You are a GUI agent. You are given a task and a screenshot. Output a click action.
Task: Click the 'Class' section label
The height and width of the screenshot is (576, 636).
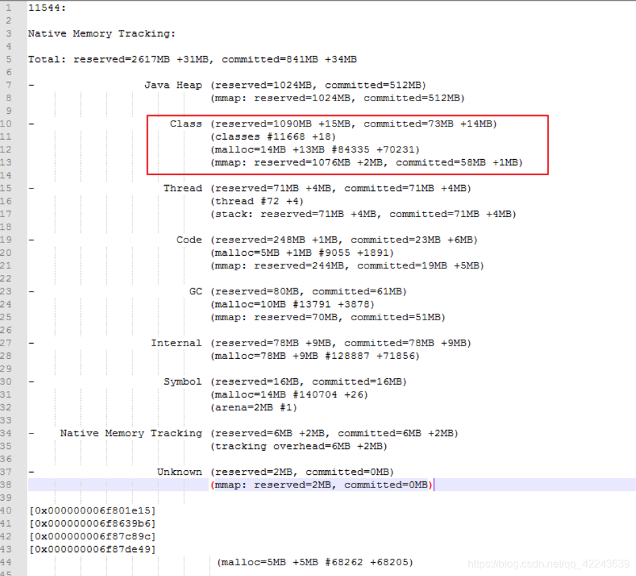pyautogui.click(x=186, y=124)
